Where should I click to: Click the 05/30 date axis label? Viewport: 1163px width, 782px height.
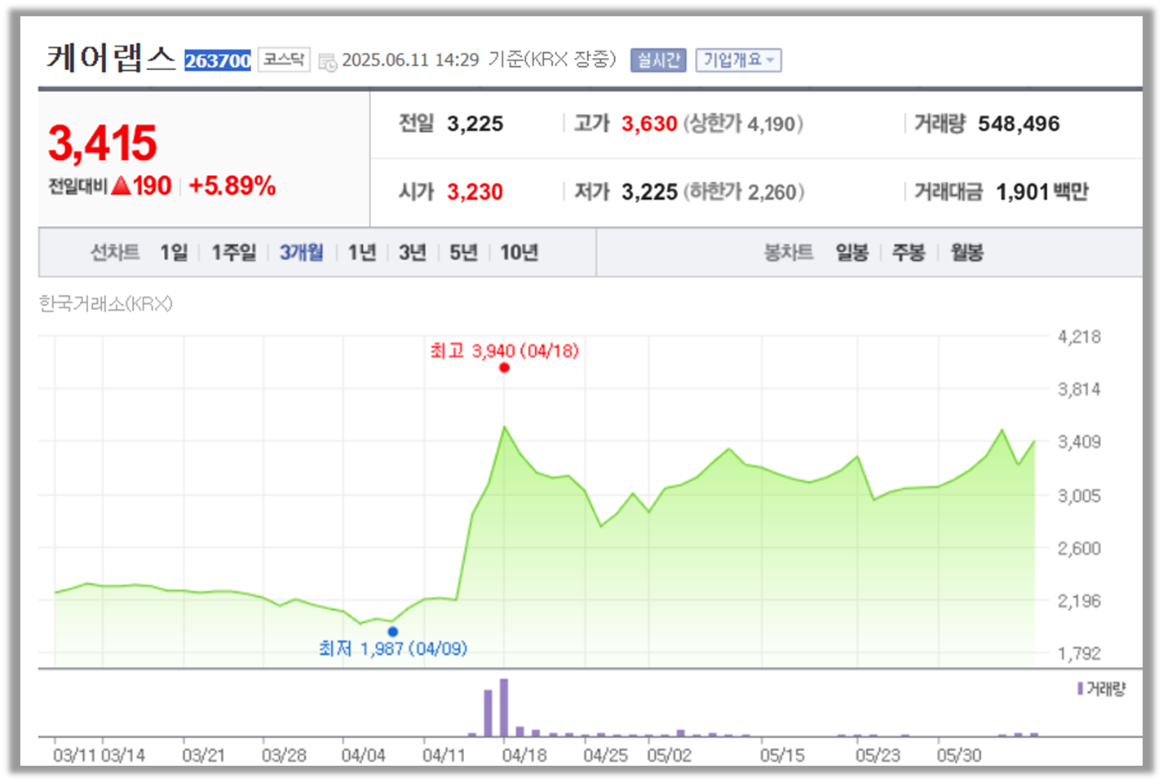(958, 756)
